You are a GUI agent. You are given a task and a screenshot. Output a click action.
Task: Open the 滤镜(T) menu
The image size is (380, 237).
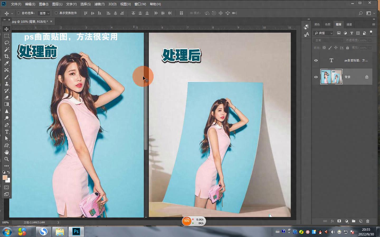point(99,4)
